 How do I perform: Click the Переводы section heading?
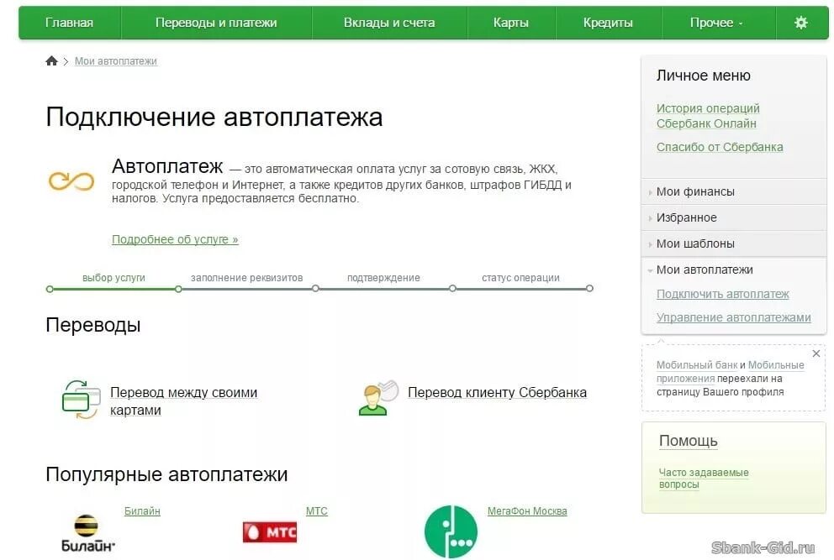[x=93, y=325]
